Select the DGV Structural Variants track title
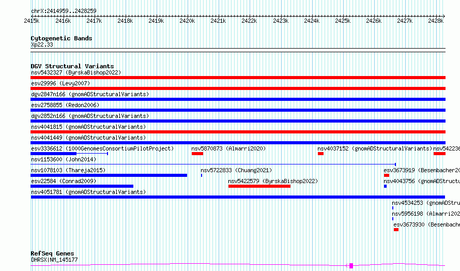Screen dimensions: 460x271 72,66
